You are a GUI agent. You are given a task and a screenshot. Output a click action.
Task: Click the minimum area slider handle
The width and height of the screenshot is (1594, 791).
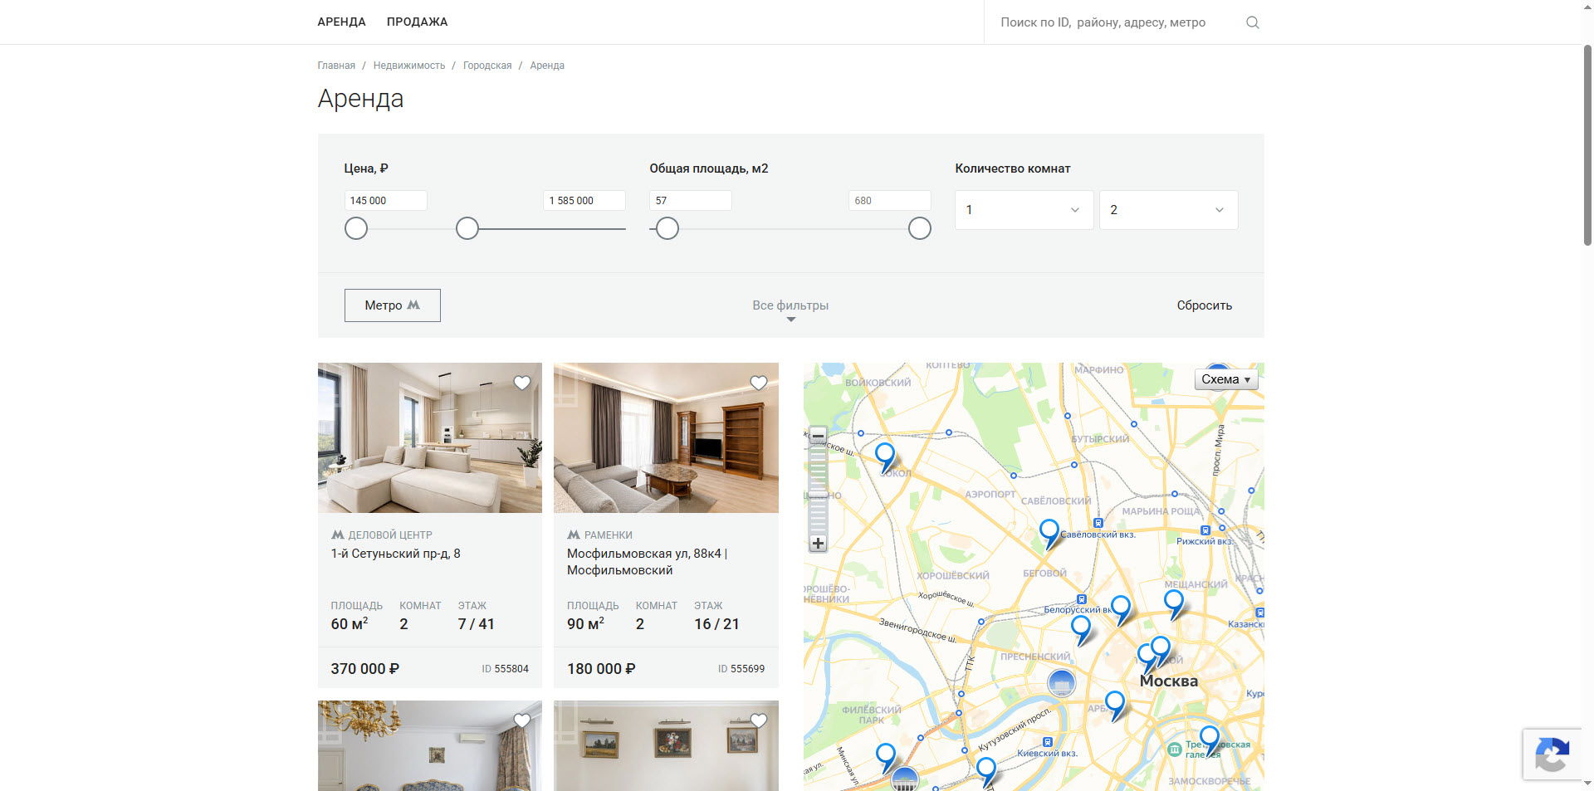point(667,228)
